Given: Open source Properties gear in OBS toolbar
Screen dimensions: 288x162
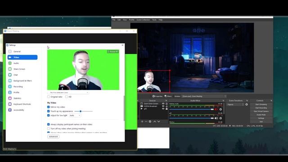Looking at the screenshot, I should (157, 96).
